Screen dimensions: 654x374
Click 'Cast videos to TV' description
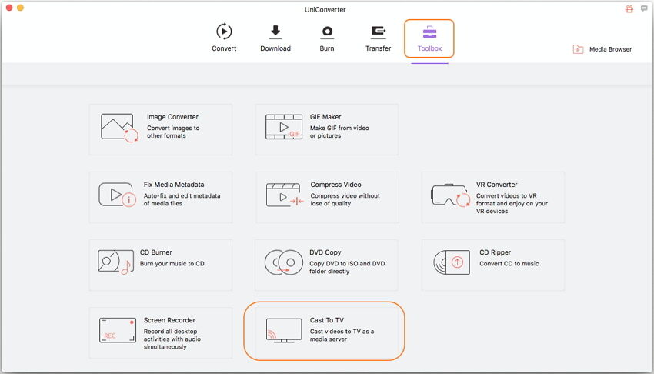(x=342, y=336)
